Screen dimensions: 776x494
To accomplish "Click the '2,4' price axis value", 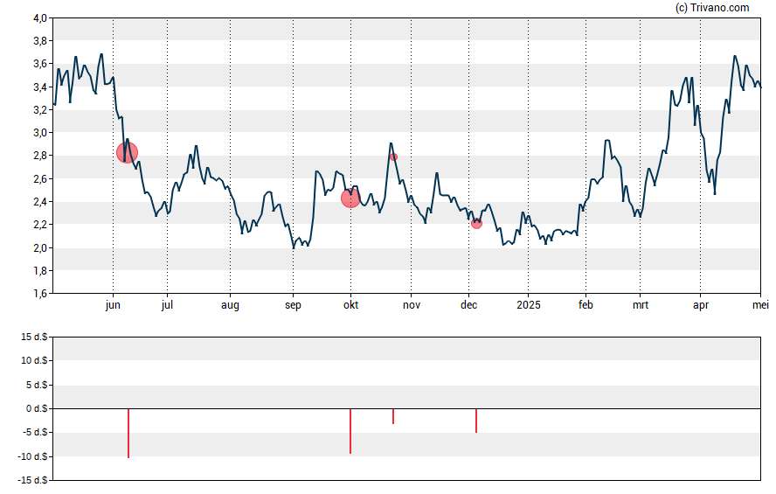I will 40,201.
